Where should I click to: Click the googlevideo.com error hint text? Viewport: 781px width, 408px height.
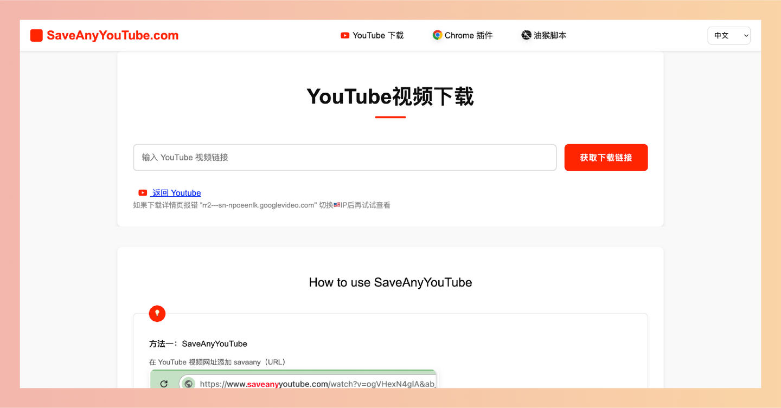(261, 205)
